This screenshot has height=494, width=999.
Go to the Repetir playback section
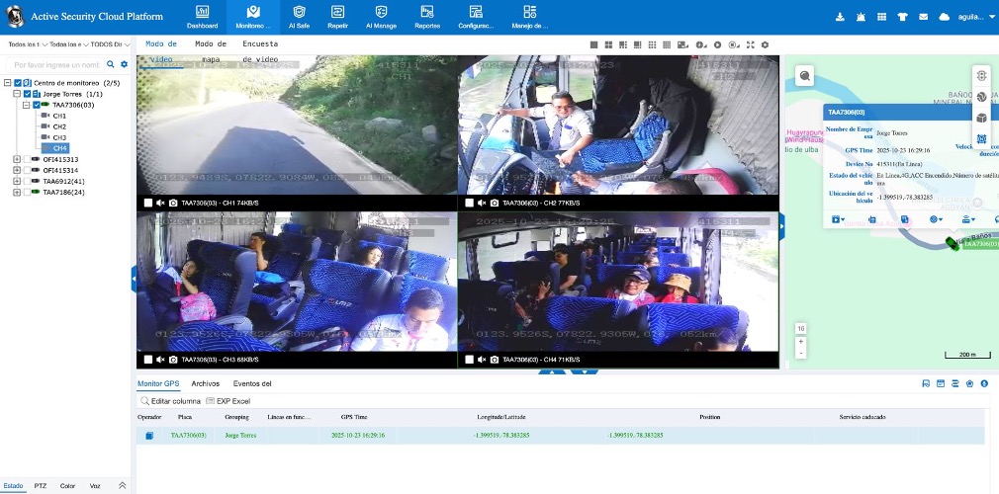337,17
